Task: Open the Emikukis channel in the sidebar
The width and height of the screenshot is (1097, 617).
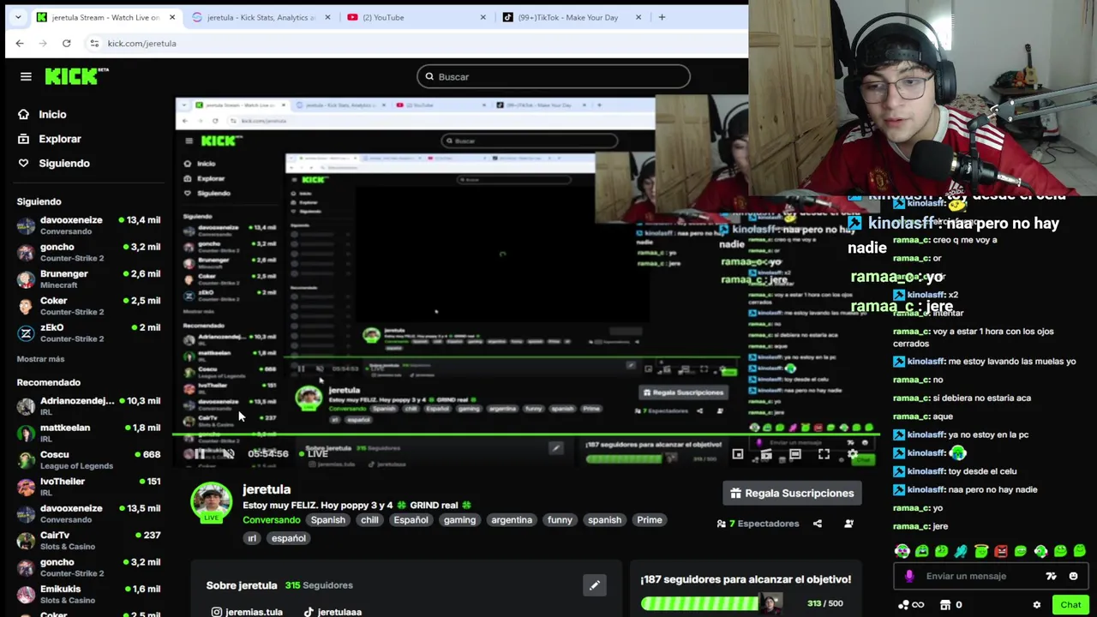Action: [x=88, y=595]
